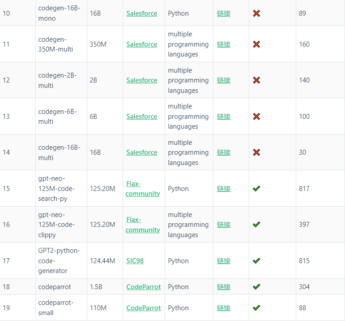Follow the 链接 link for GPT2-python-code-generator
Viewport: 345px width, 321px height.
click(224, 261)
